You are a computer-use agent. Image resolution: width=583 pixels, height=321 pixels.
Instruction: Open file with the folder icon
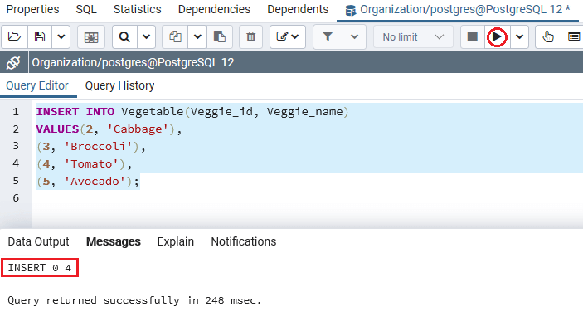tap(14, 36)
